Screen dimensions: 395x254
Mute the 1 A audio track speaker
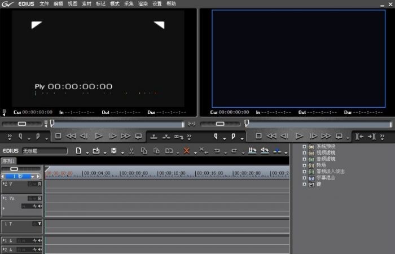(x=39, y=241)
